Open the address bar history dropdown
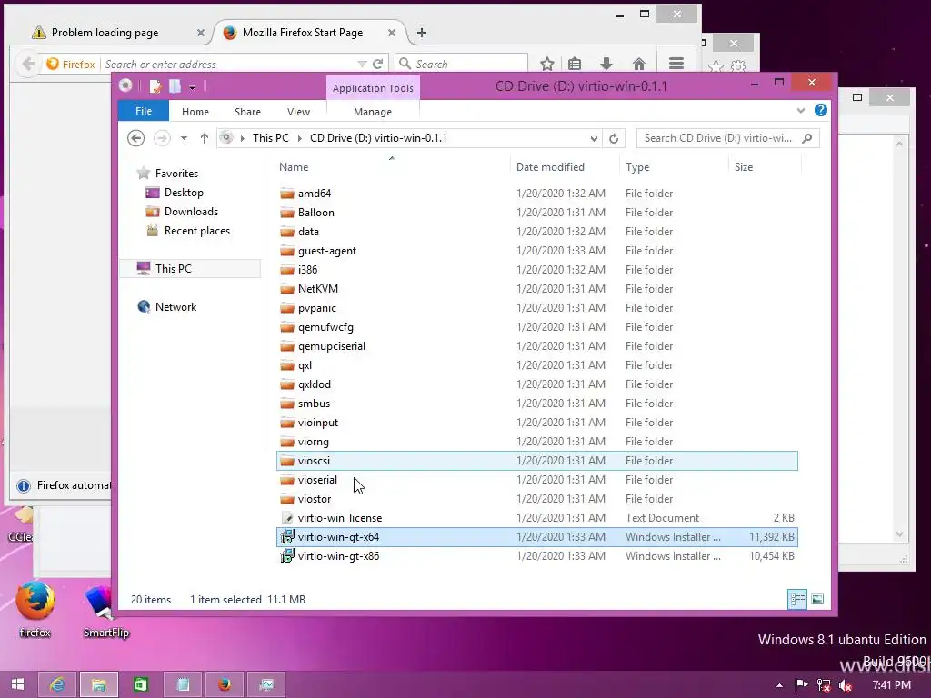The image size is (931, 698). click(x=594, y=138)
